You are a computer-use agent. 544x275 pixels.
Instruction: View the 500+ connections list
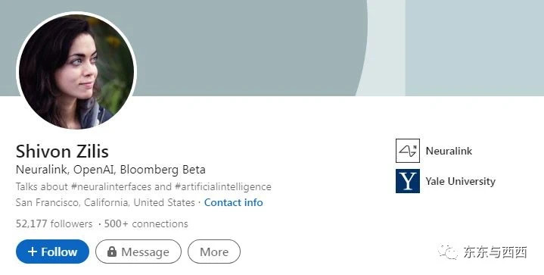[x=146, y=223]
